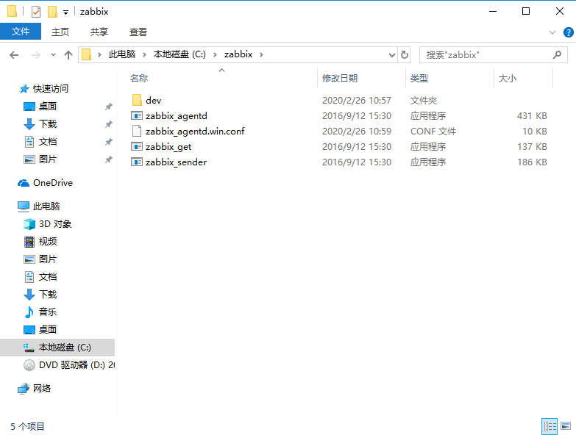This screenshot has height=435, width=576.
Task: Open 文档 under quick access
Action: 48,142
